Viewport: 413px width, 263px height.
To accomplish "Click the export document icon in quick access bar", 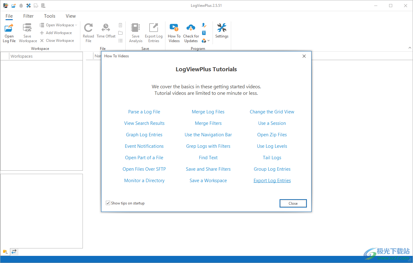I will coord(36,6).
